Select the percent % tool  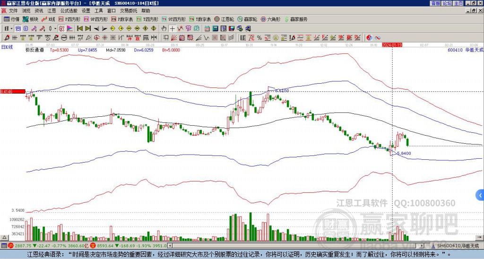pyautogui.click(x=259, y=38)
